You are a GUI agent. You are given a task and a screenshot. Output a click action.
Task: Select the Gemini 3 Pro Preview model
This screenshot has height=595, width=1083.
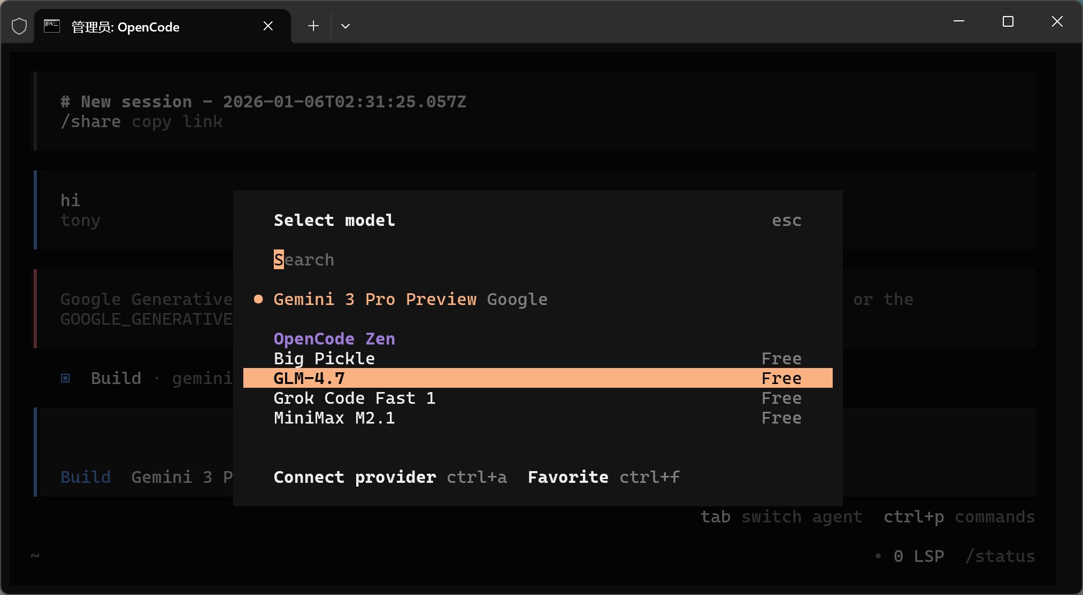tap(374, 299)
